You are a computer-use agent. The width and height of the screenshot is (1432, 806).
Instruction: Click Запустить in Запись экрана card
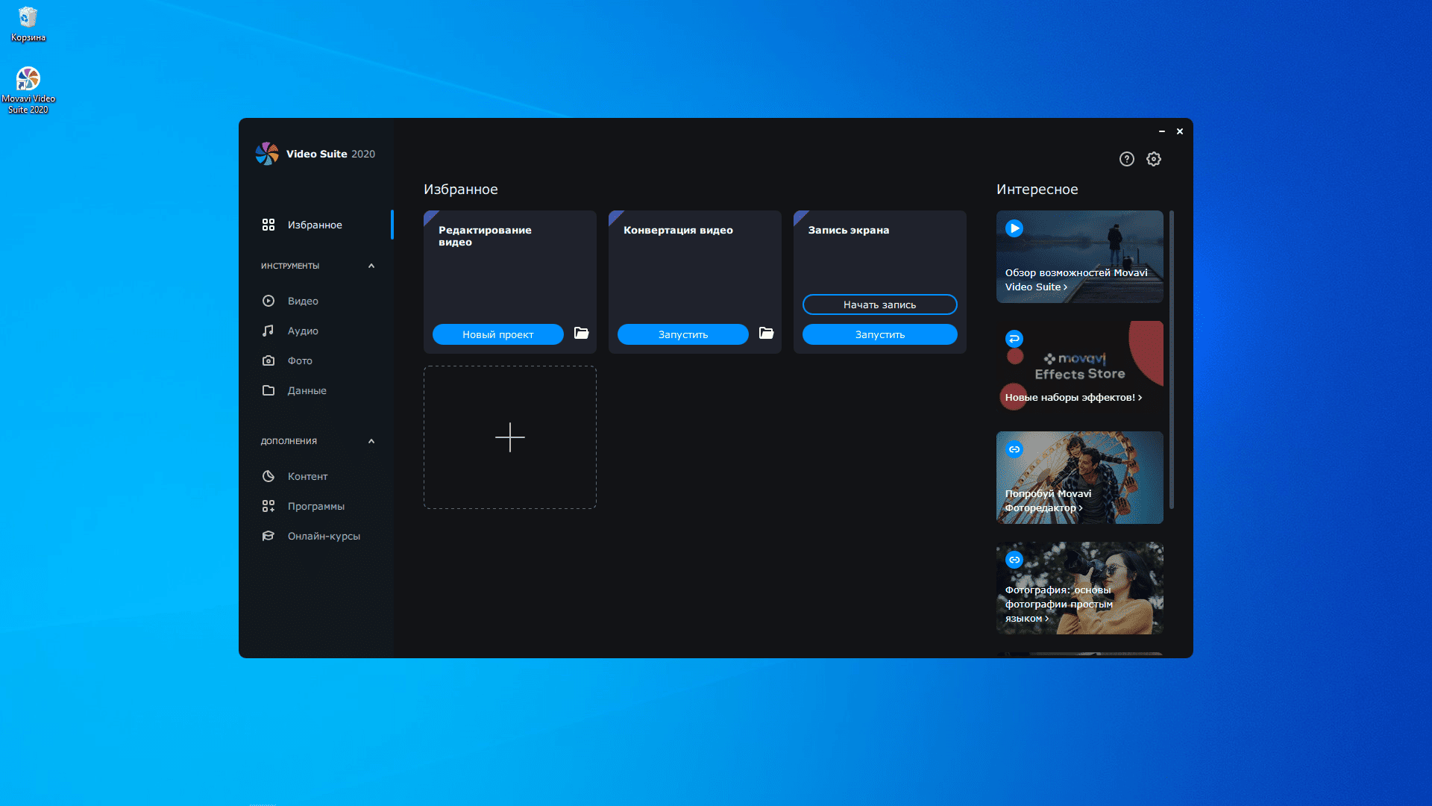[x=880, y=334]
